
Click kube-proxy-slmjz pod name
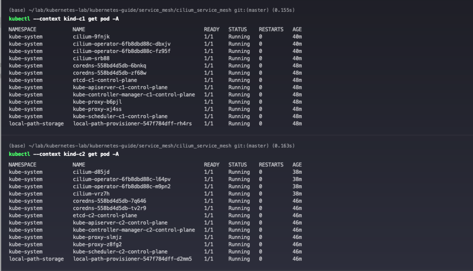click(97, 237)
